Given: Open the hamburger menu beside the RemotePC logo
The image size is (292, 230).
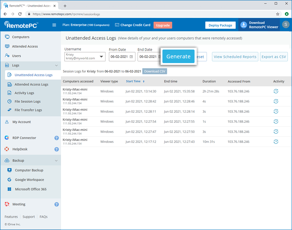Looking at the screenshot, I should (54, 25).
